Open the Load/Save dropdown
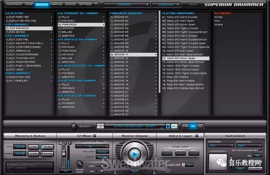 166,4
